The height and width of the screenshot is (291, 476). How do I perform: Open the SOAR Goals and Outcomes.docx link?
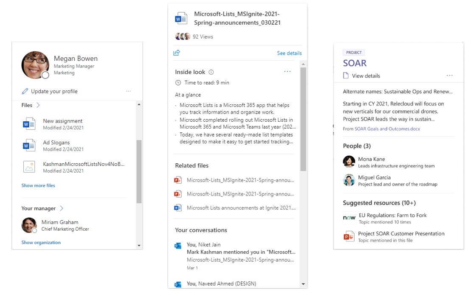387,129
